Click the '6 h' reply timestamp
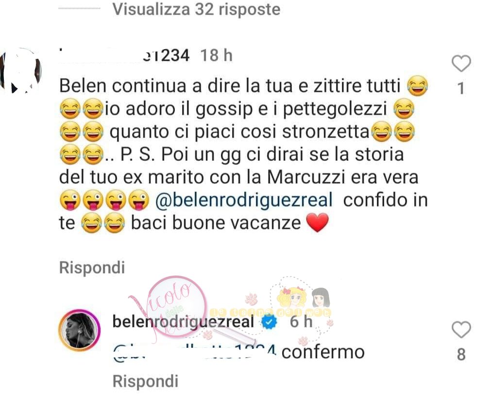This screenshot has height=409, width=492. pyautogui.click(x=301, y=322)
